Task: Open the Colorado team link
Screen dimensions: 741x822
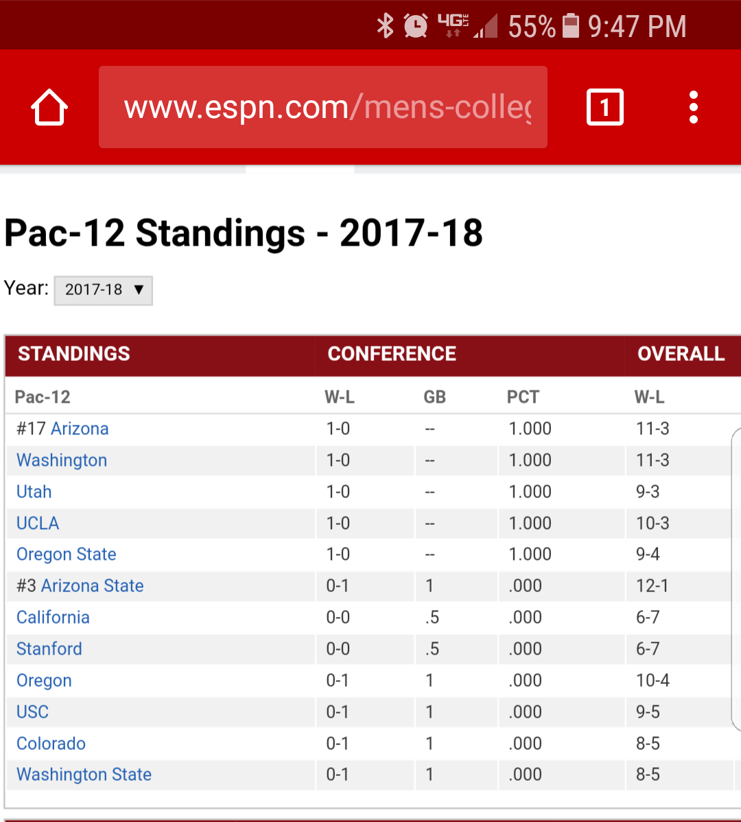Action: 51,743
